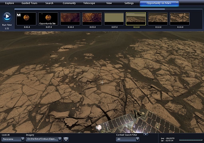Select the Opportunity on Mars tab
Viewport: 204px width, 143px height.
(159, 3)
